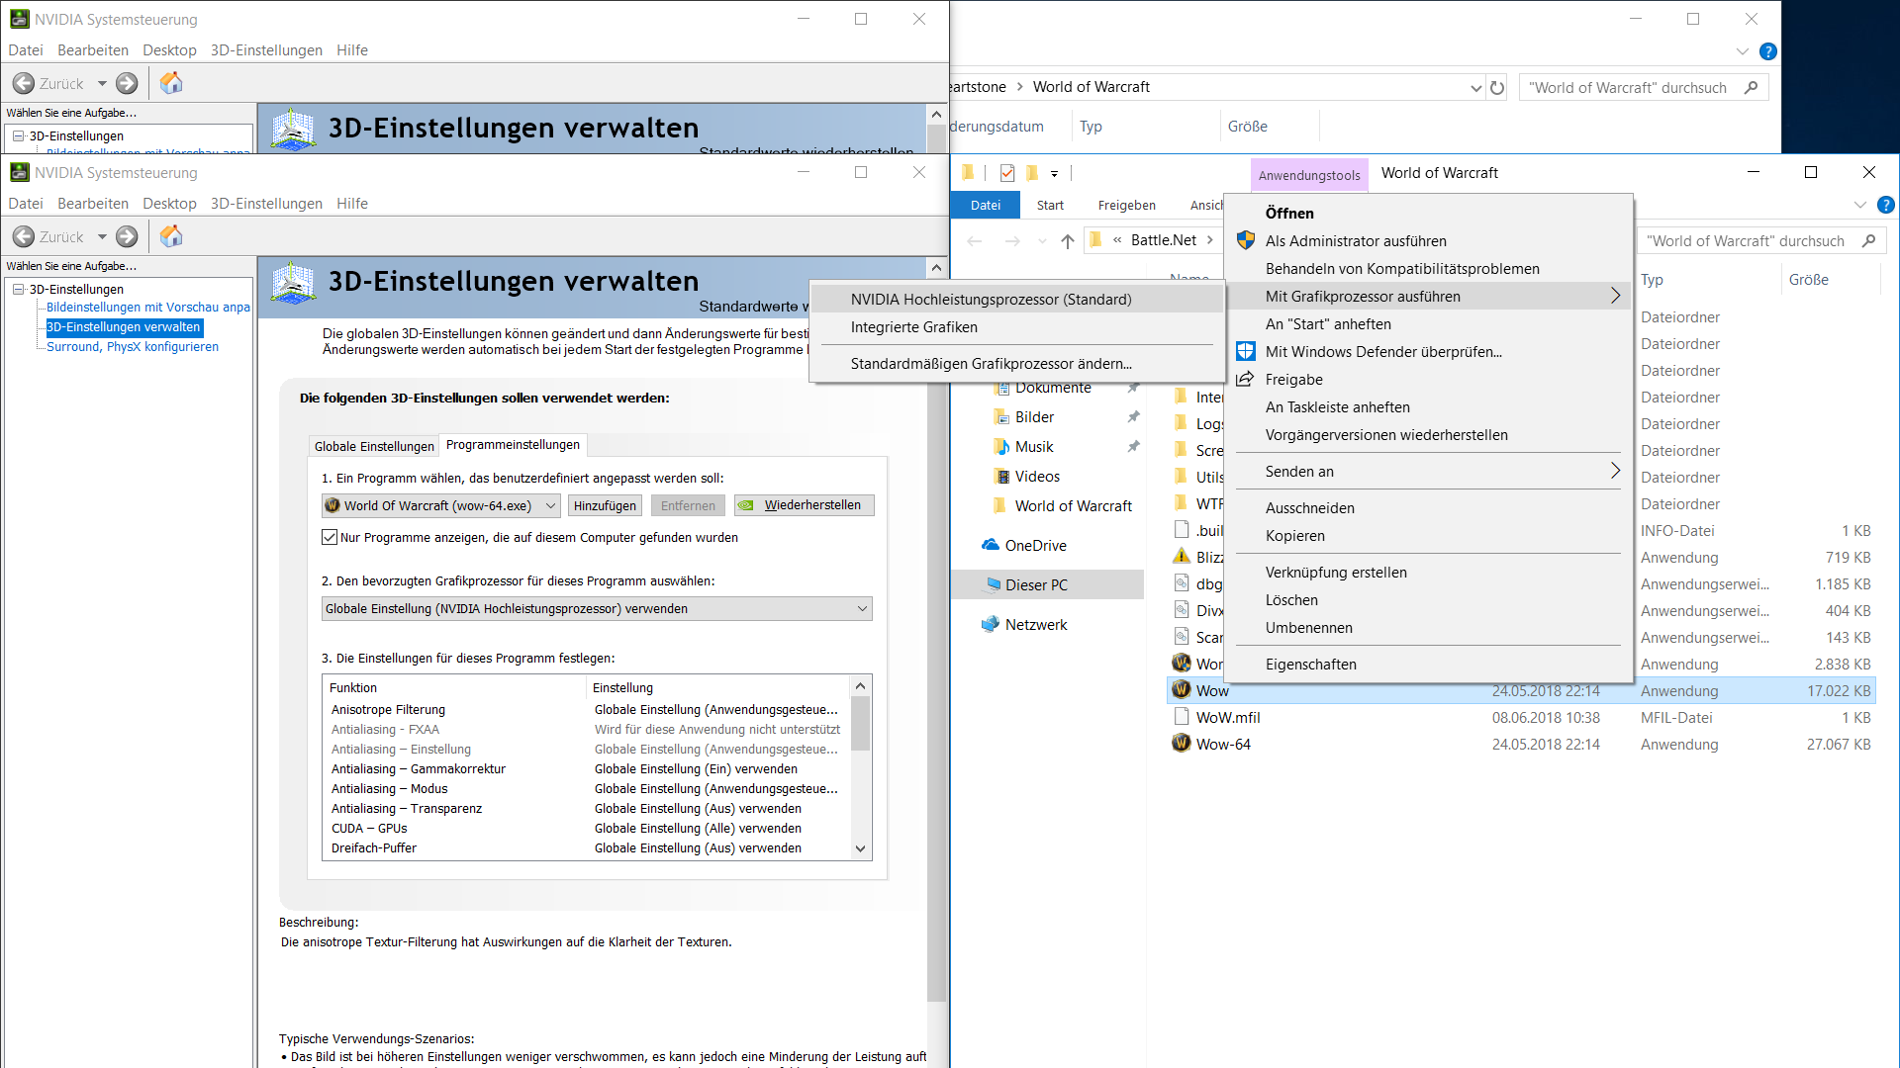Expand the ribbon chevron in front Explorer window
The height and width of the screenshot is (1068, 1900).
1859,205
